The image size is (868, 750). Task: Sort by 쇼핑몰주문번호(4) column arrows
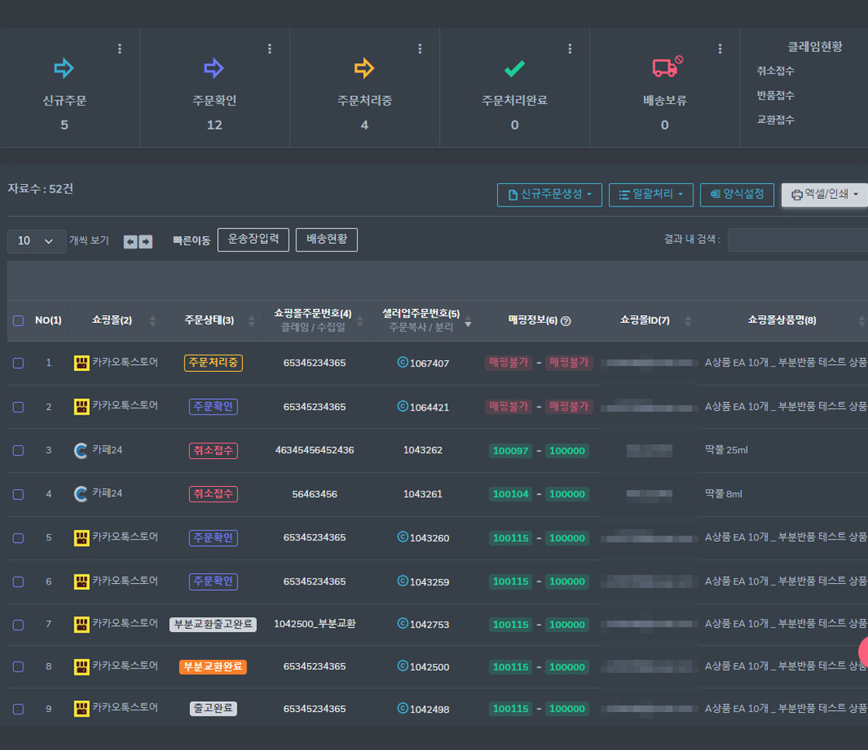point(360,321)
